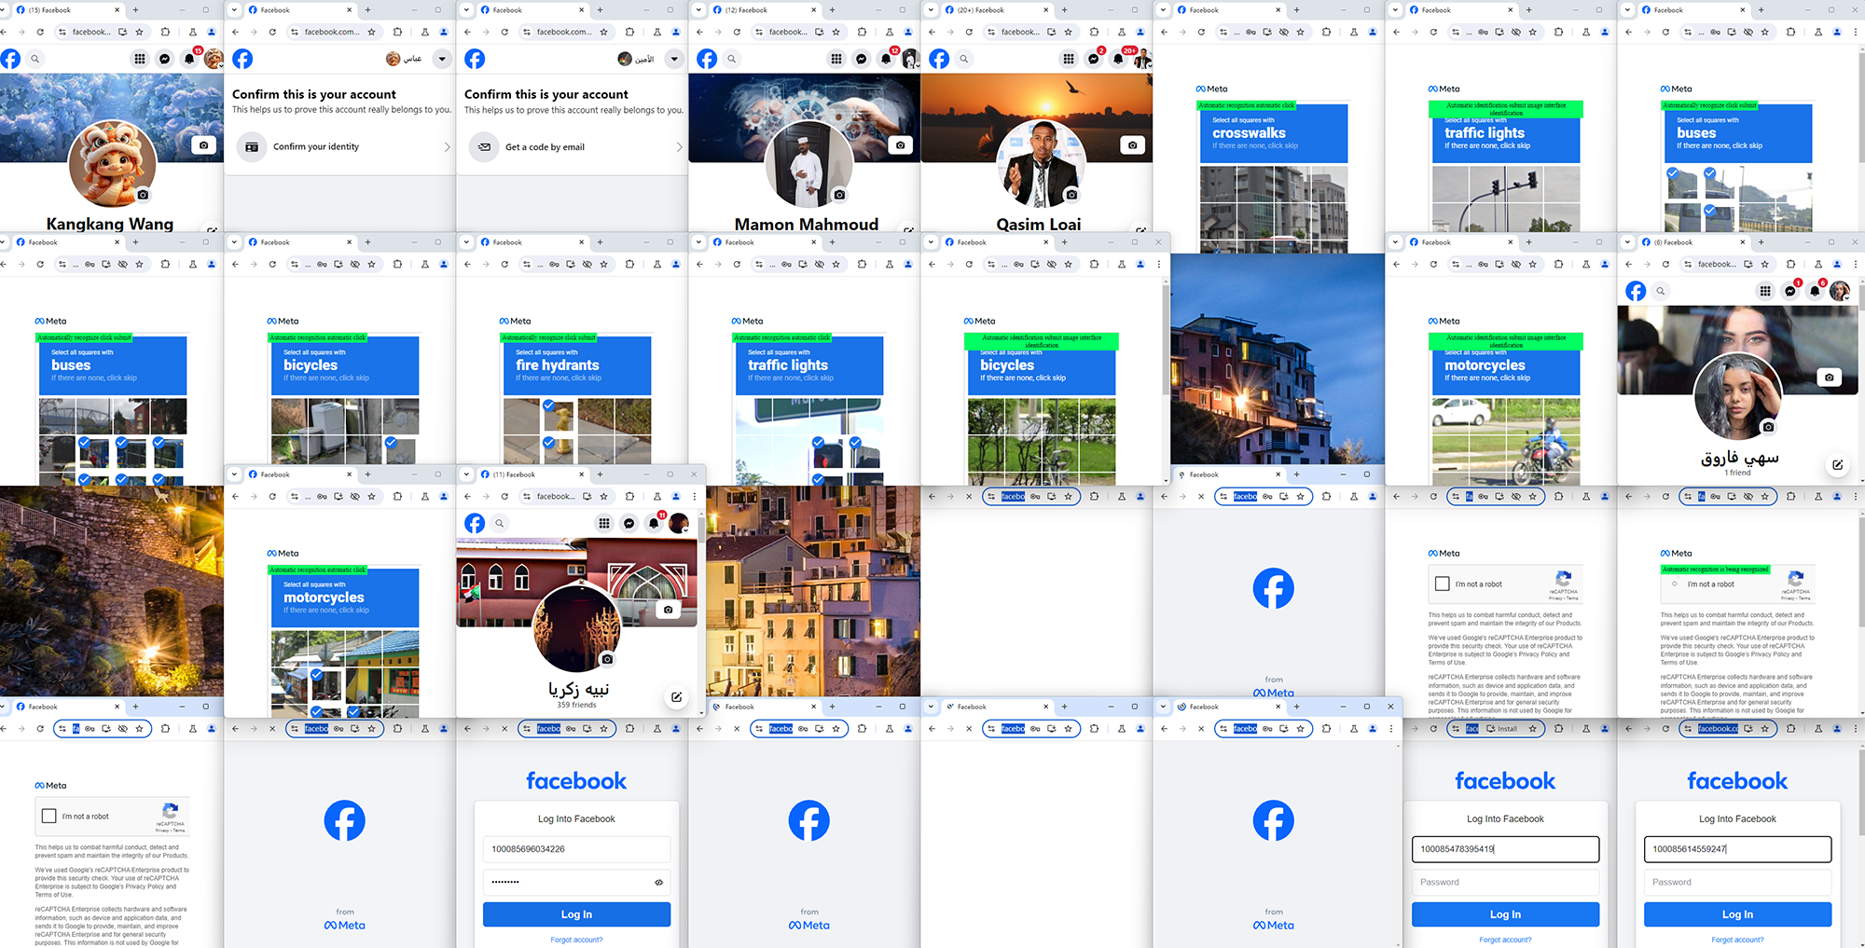
Task: Open account avatar menu in (11) Facebook window
Action: click(x=679, y=523)
